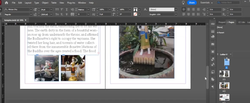Switch to the CC Libraries tab
This screenshot has height=103, width=250.
(x=241, y=22)
